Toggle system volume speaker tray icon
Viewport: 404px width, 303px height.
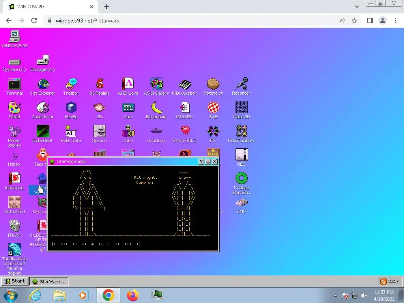pos(364,296)
